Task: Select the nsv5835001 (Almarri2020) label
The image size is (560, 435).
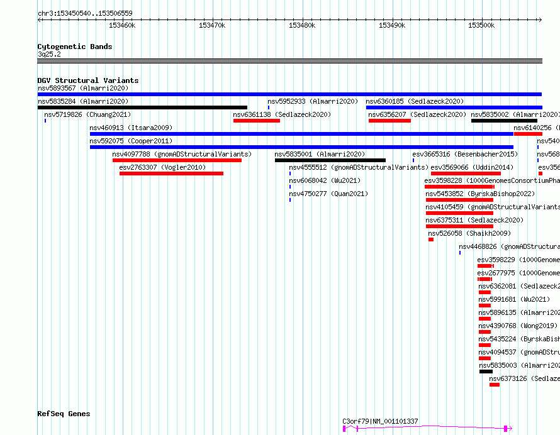Action: [x=320, y=154]
